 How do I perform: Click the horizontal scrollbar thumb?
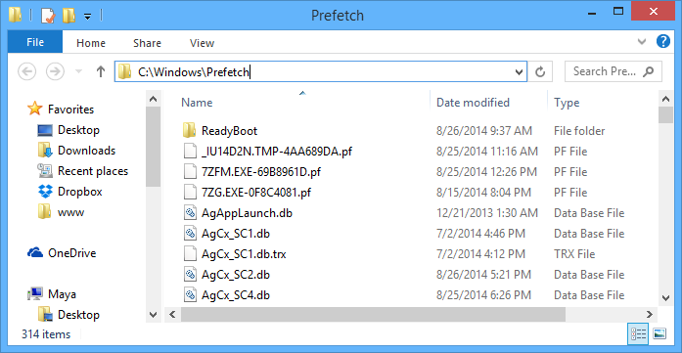click(373, 314)
